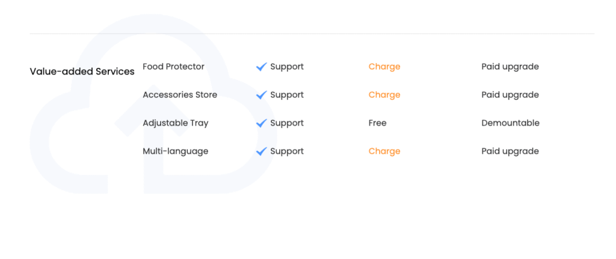Viewport: 616px width, 259px height.
Task: Click the Adjustable Tray label
Action: [x=176, y=123]
